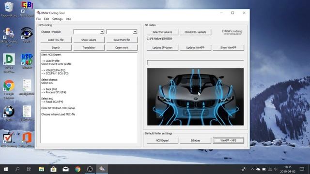Open the green D desktop shortcut
The height and width of the screenshot is (174, 310).
point(9,63)
